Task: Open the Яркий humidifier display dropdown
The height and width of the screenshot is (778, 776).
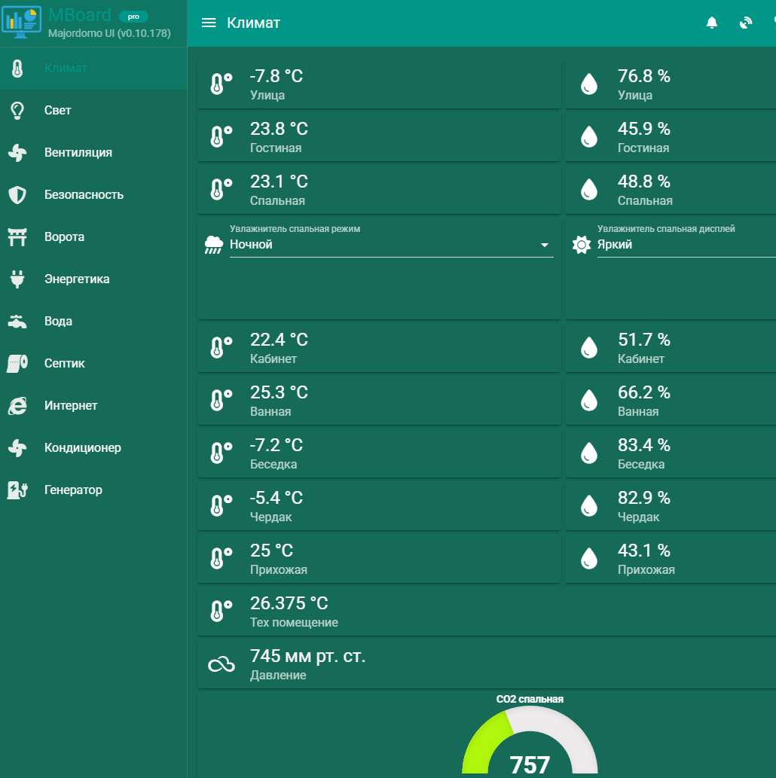Action: [686, 245]
